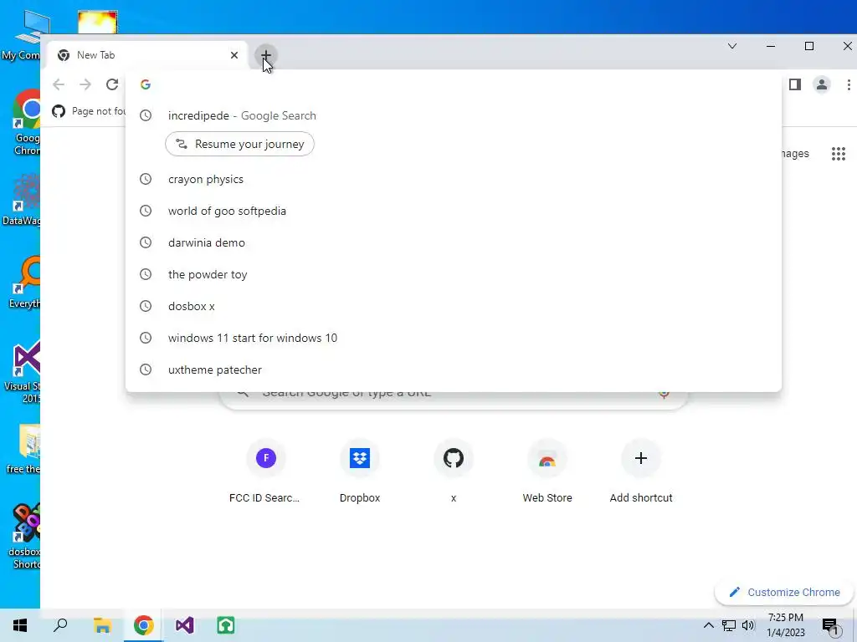Open taskbar search magnifier

pyautogui.click(x=60, y=625)
